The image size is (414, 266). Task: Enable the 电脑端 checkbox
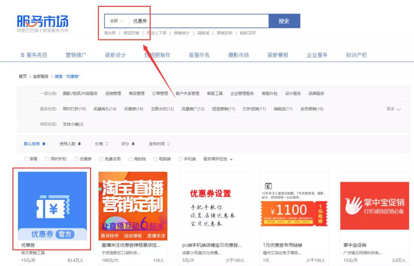click(x=155, y=159)
